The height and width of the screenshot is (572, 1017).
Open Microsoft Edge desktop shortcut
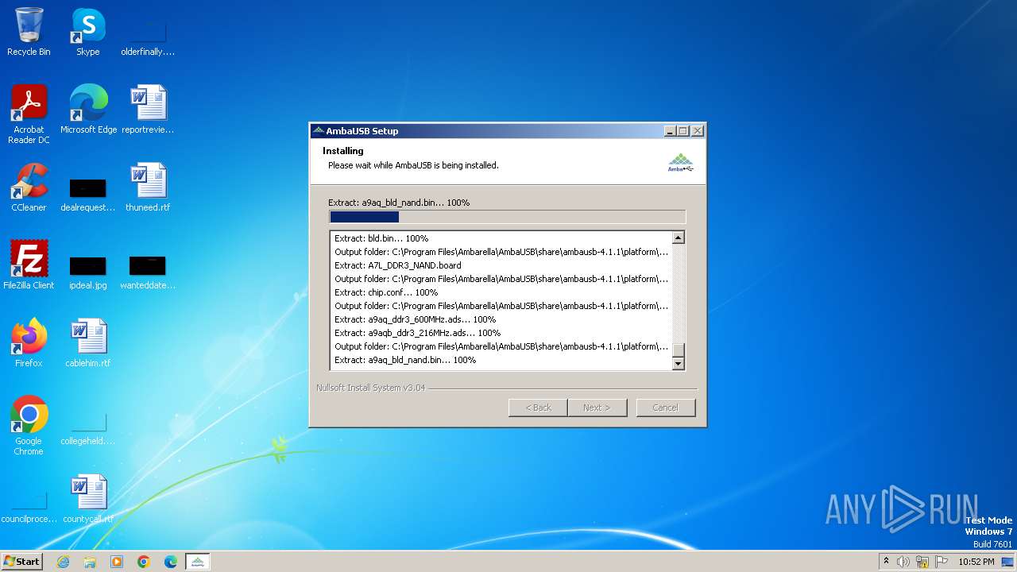click(88, 109)
